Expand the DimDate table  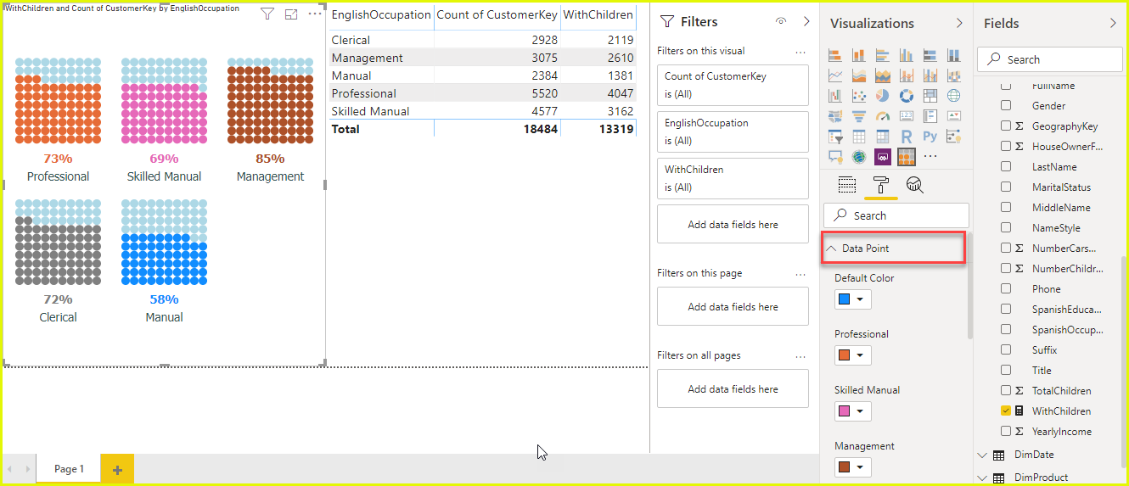click(x=983, y=455)
